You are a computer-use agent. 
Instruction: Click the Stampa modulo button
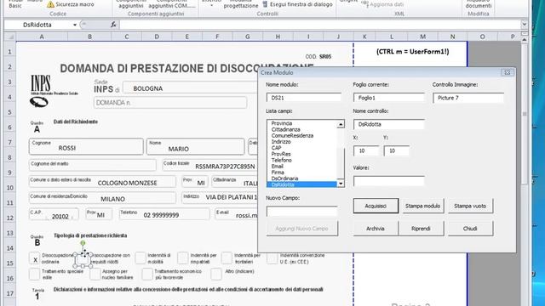coord(422,206)
